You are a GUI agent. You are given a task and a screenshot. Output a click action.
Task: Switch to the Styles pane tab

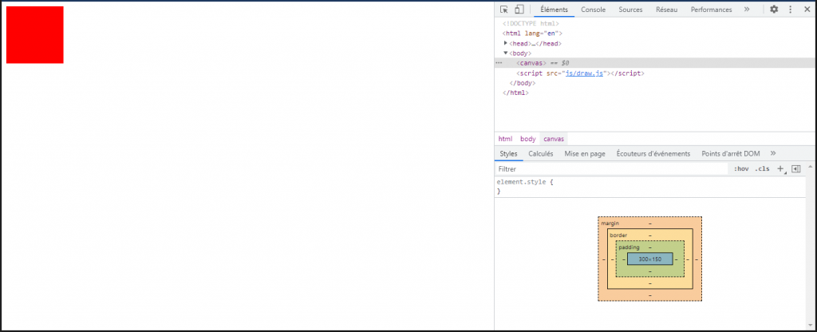tap(508, 154)
